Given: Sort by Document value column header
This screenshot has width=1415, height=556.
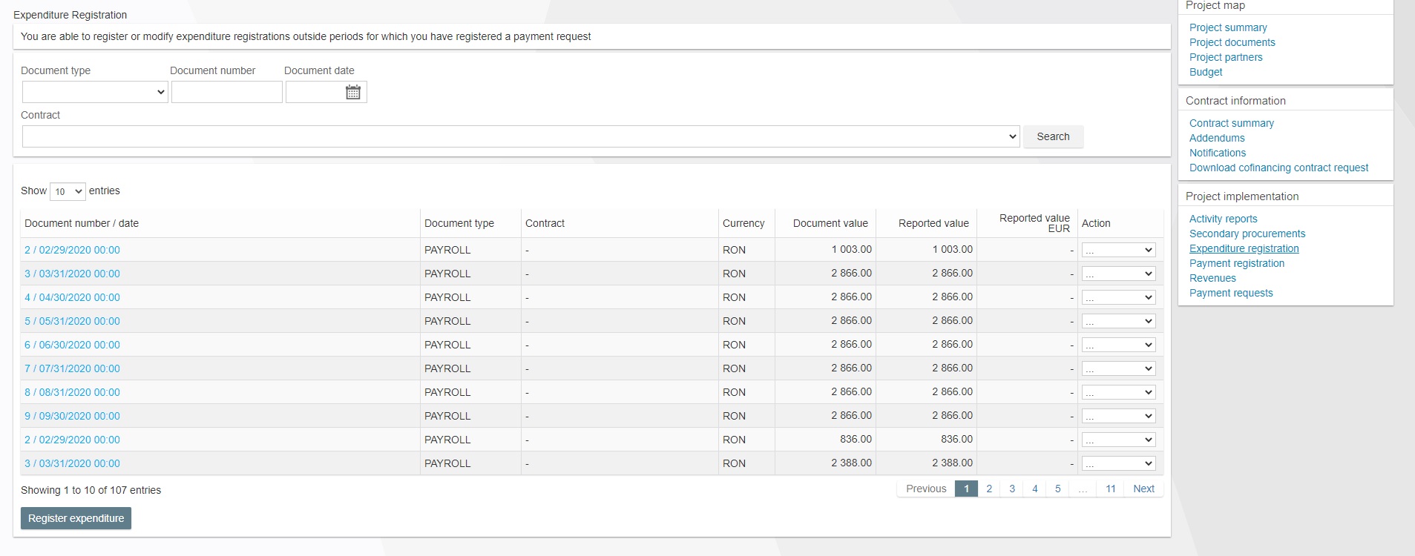Looking at the screenshot, I should [x=830, y=223].
